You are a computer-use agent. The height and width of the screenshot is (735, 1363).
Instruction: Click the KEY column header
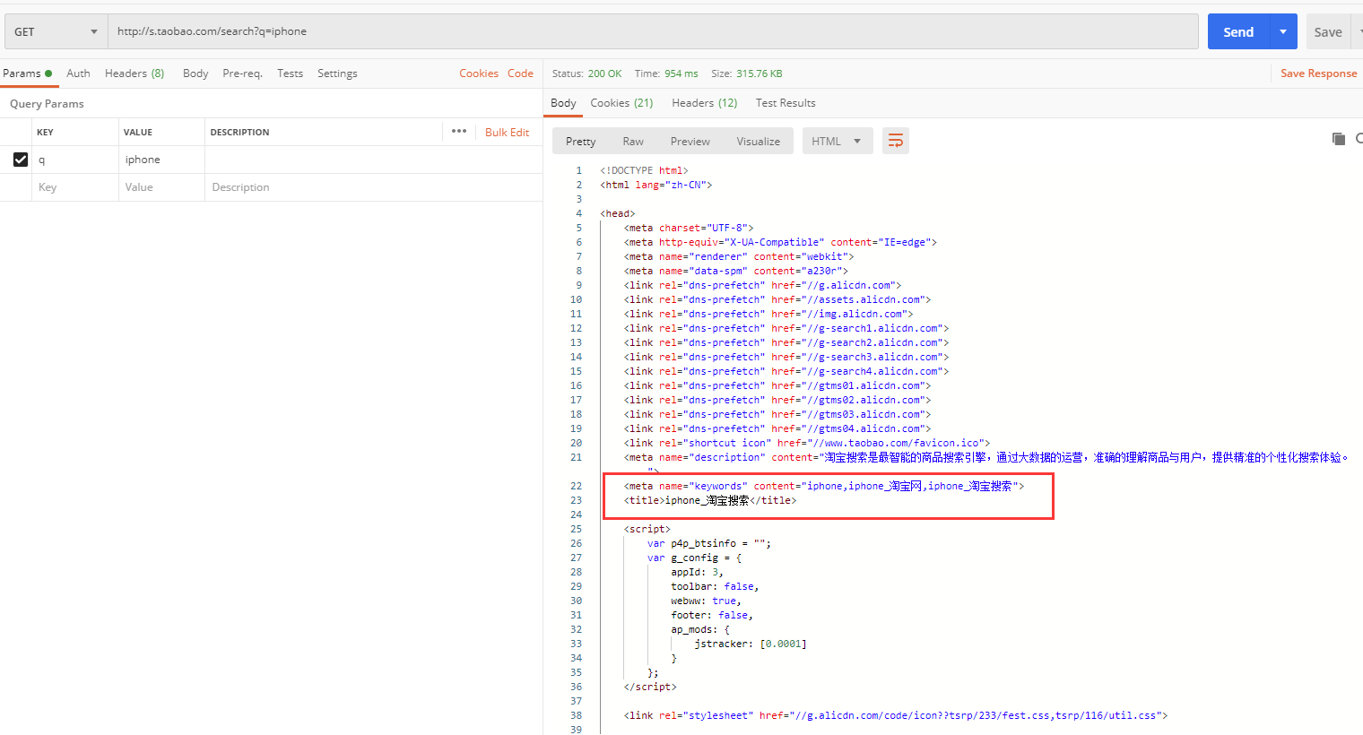pos(45,132)
